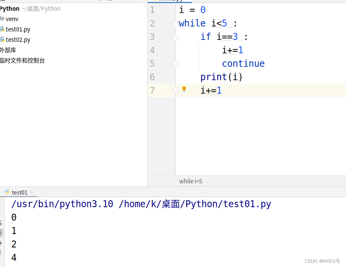
Task: Click the lightbulb quick-fix icon on line 7
Action: 184,89
